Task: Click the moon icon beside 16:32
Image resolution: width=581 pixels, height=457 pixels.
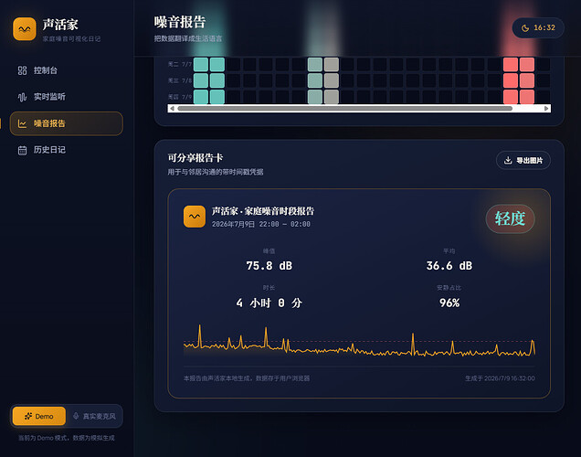Action: pos(525,28)
